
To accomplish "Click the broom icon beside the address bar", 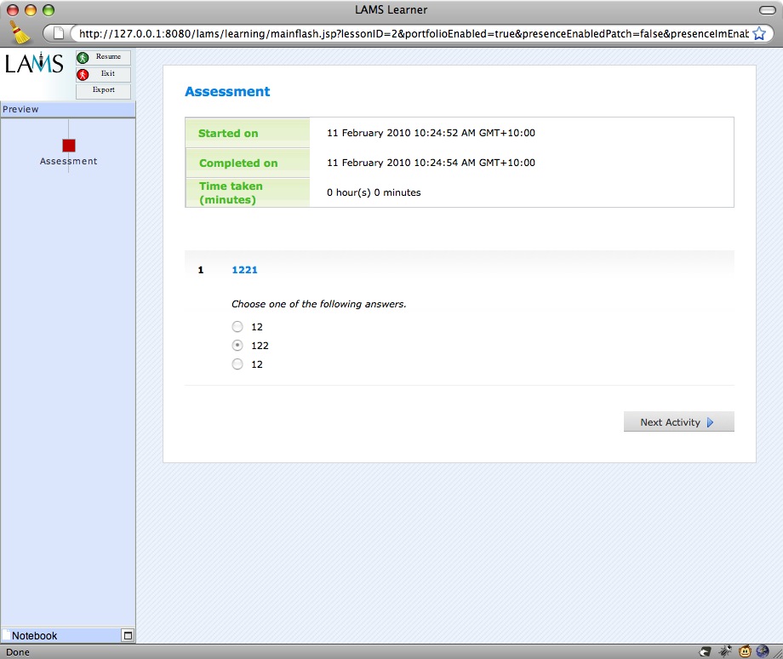I will click(19, 32).
